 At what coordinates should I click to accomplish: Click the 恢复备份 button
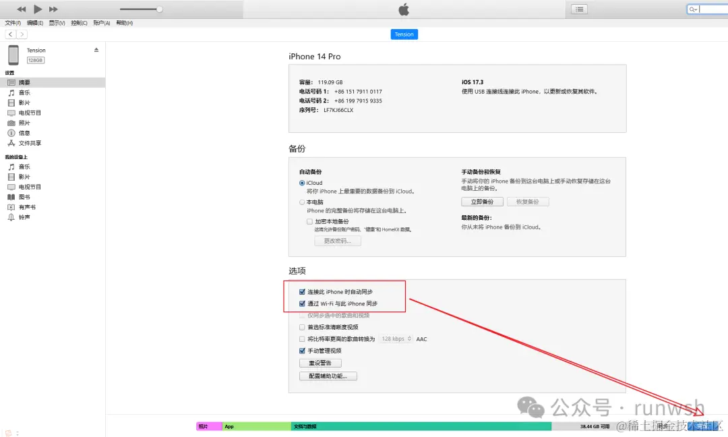click(528, 202)
